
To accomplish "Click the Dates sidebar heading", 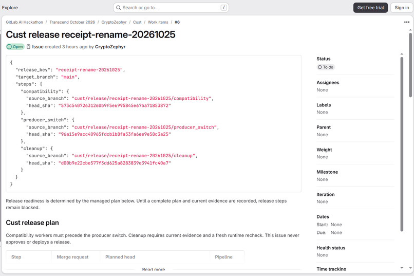I will (323, 216).
